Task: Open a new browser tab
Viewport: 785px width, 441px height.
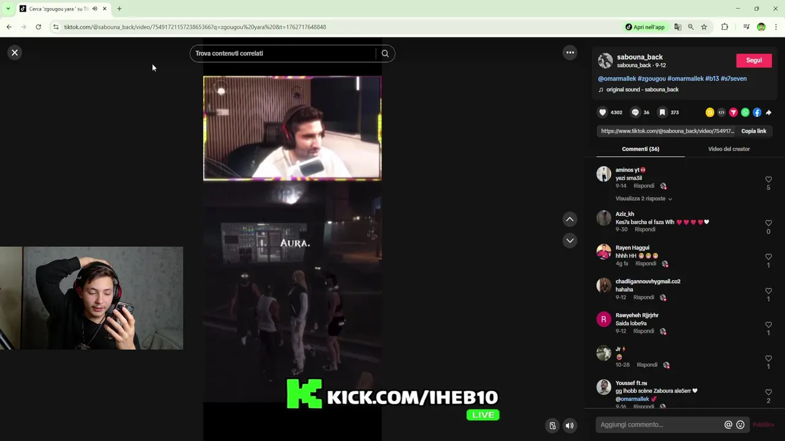Action: coord(119,9)
